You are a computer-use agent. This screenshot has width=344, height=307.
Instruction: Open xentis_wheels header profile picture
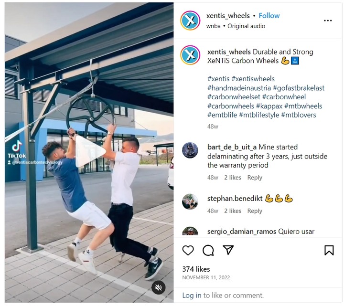click(x=190, y=21)
